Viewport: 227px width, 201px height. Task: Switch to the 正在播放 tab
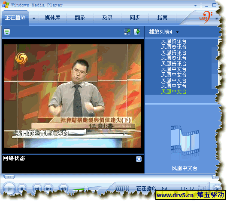click(15, 18)
